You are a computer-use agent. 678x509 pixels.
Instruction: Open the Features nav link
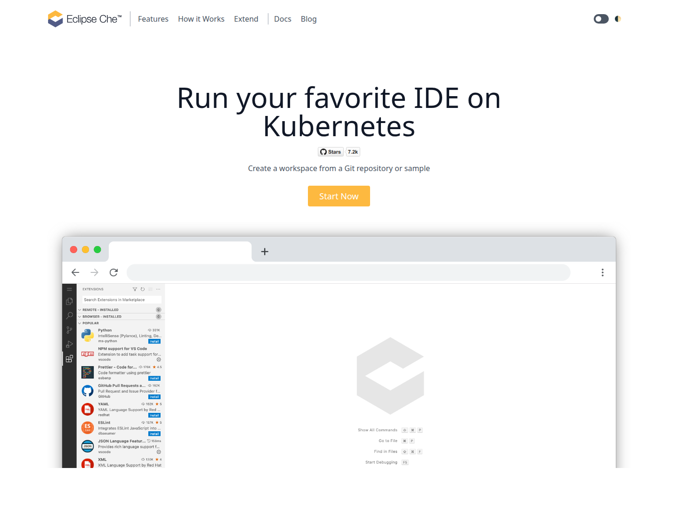(x=153, y=19)
